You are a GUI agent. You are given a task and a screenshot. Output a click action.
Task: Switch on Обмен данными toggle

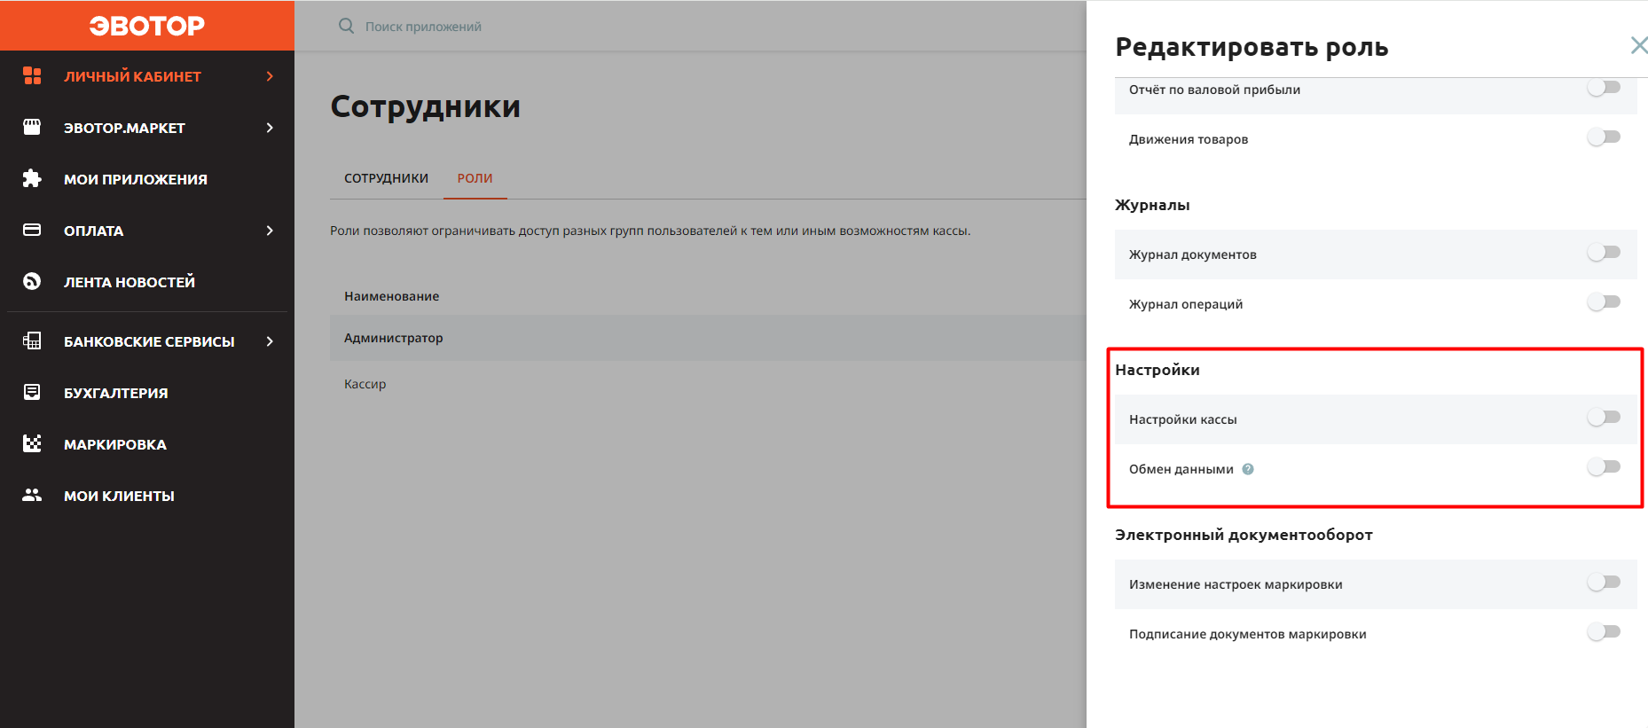click(1604, 467)
